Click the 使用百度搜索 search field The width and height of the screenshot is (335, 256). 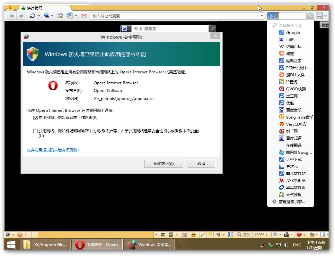[x=170, y=29]
